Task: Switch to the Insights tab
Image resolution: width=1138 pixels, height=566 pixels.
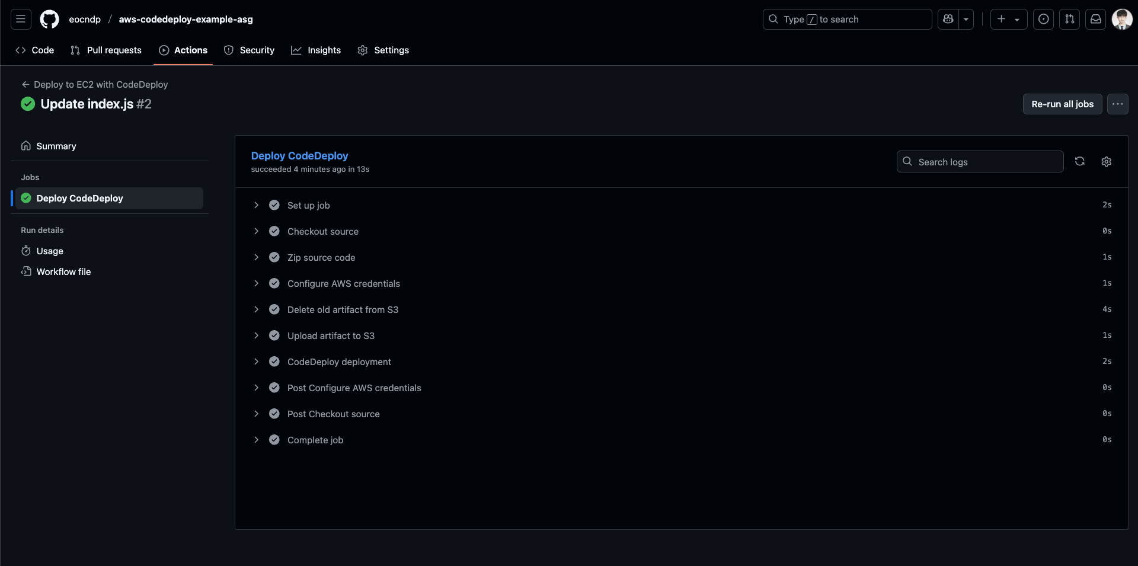Action: point(316,50)
